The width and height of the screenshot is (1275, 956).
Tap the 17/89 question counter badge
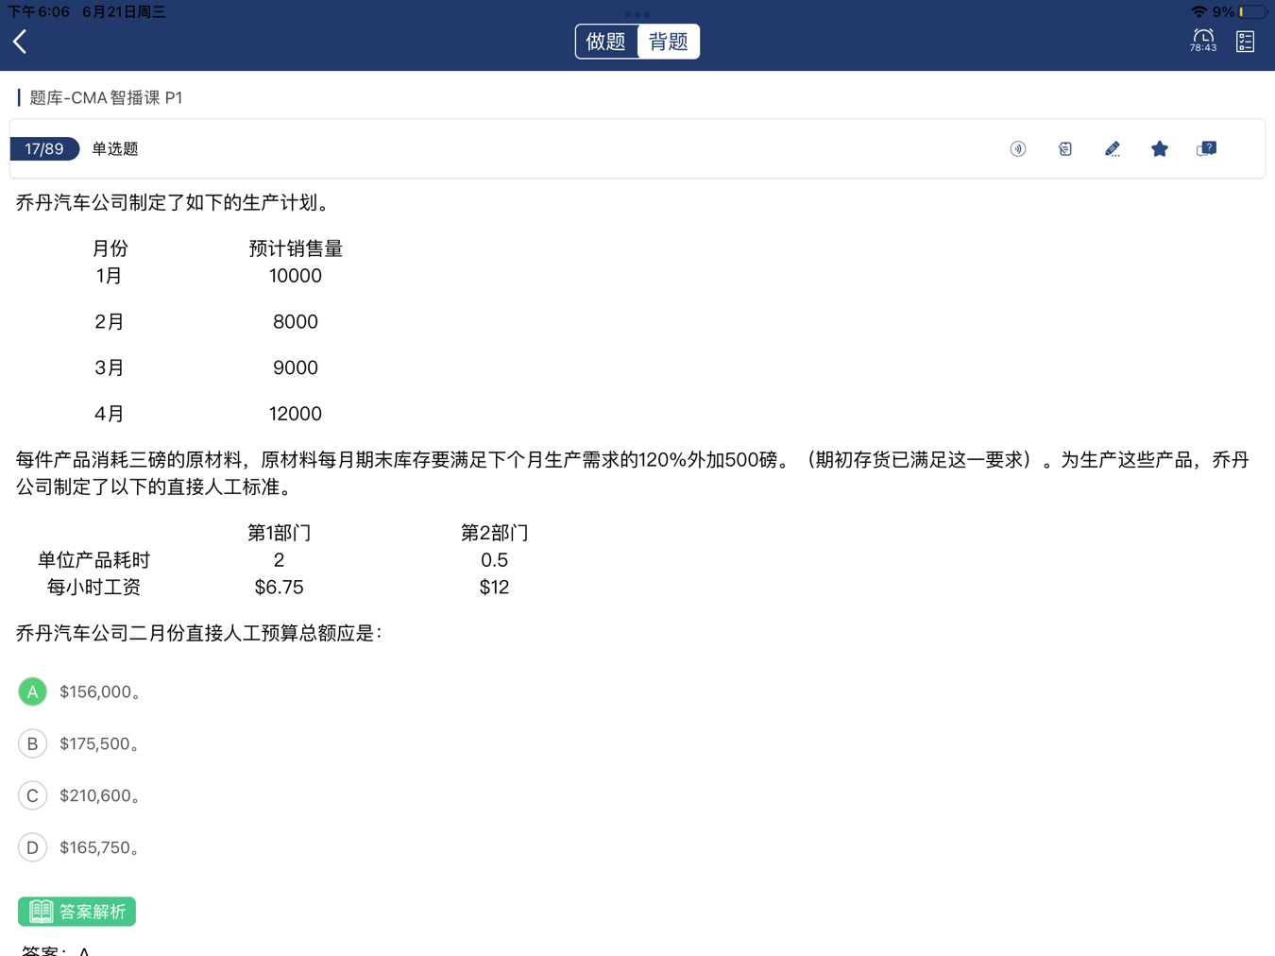pyautogui.click(x=44, y=149)
